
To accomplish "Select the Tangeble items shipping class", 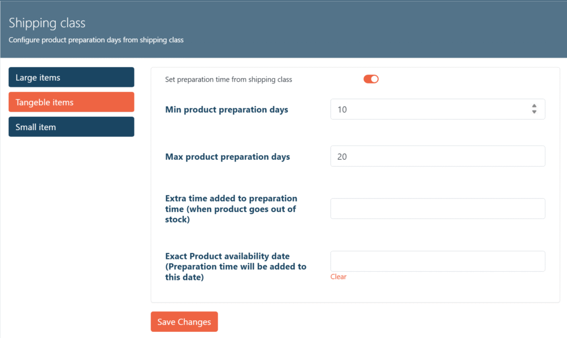I will 71,102.
